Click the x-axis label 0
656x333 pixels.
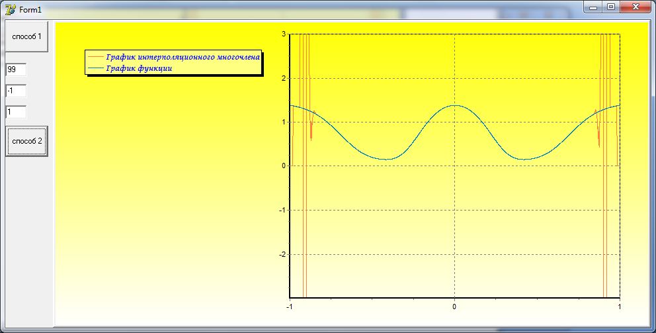point(454,307)
